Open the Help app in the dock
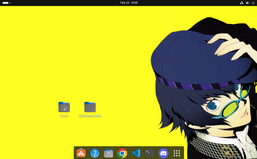This screenshot has width=257, height=159. 95,153
